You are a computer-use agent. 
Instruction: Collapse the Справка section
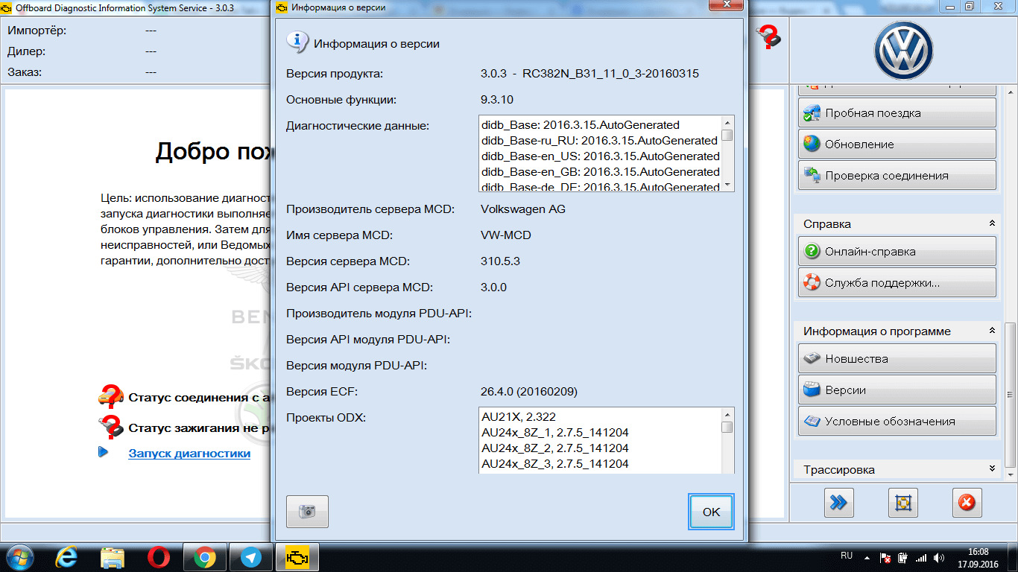(x=992, y=223)
